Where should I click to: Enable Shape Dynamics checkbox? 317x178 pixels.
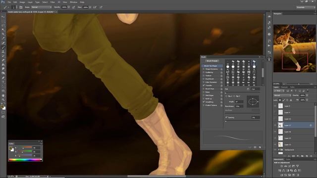pyautogui.click(x=204, y=69)
